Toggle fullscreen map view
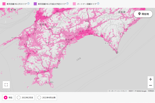The width and height of the screenshot is (155, 103). click(x=6, y=85)
